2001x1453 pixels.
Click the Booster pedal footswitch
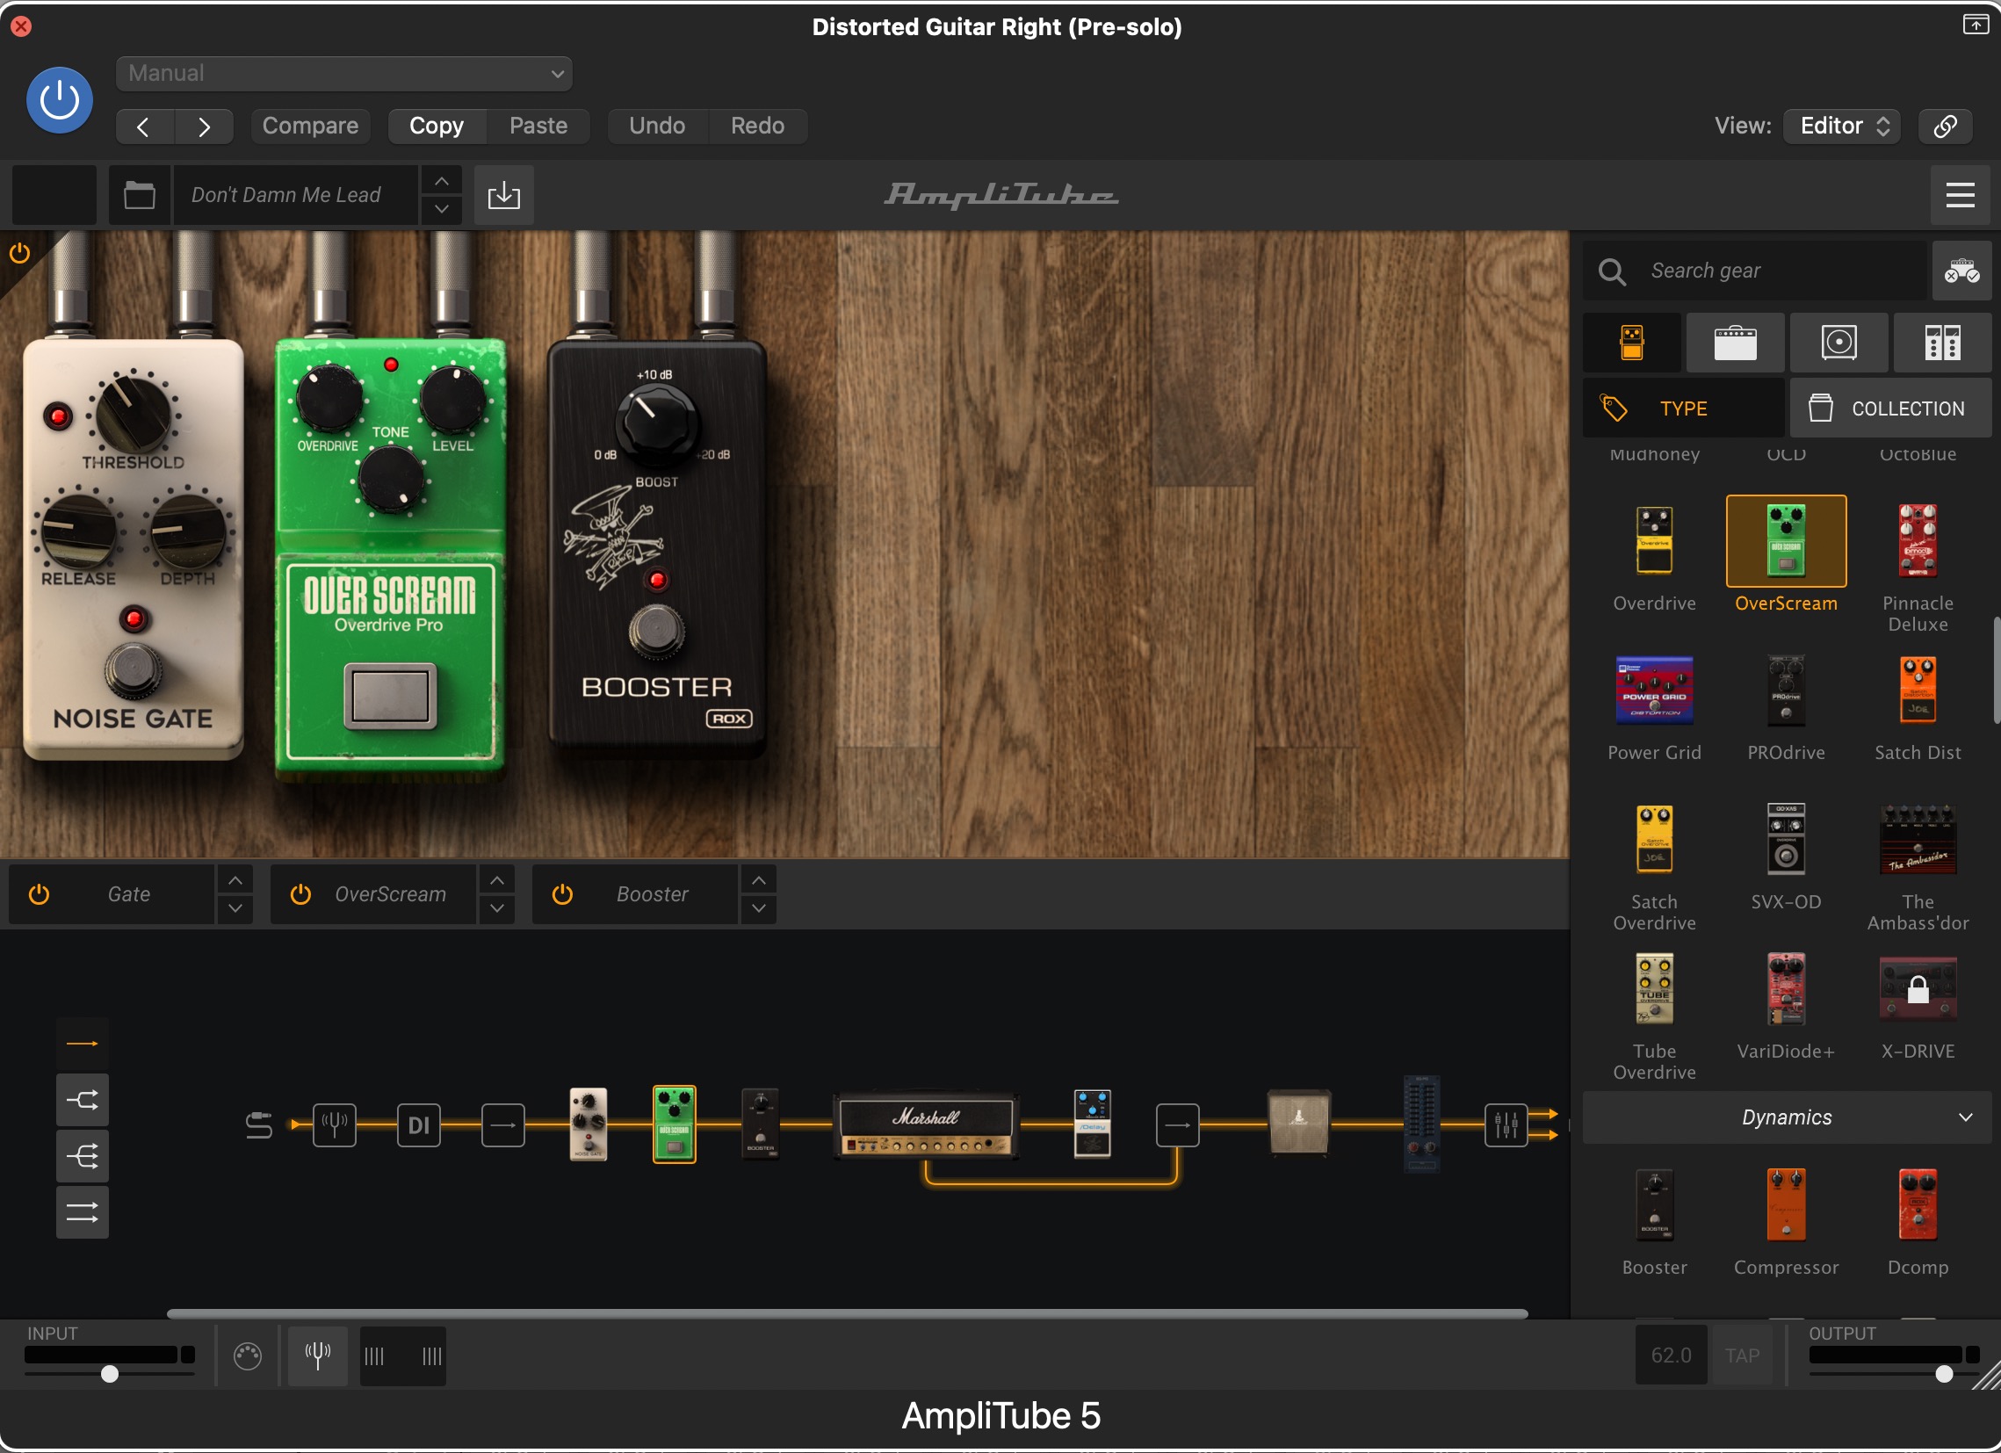click(655, 631)
